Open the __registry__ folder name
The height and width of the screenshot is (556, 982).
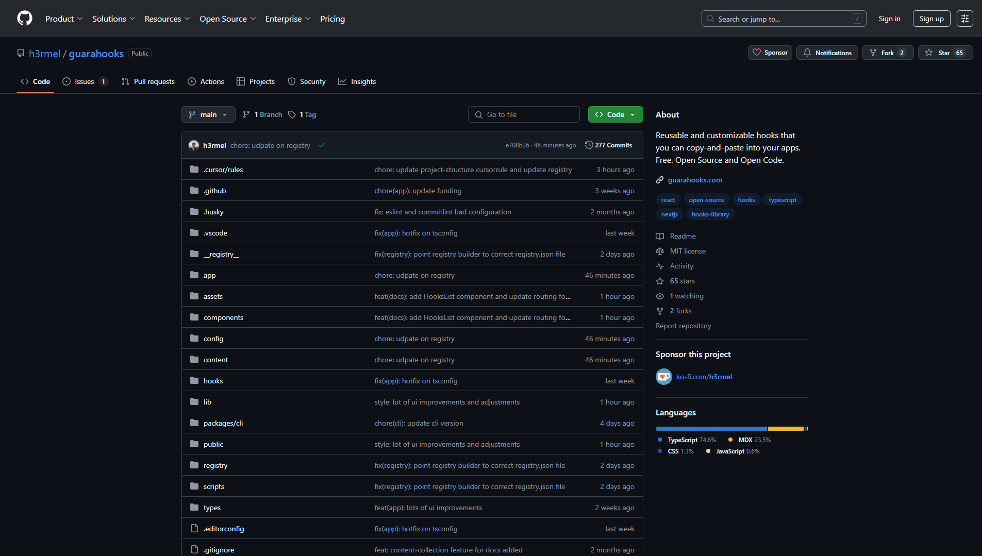tap(221, 254)
